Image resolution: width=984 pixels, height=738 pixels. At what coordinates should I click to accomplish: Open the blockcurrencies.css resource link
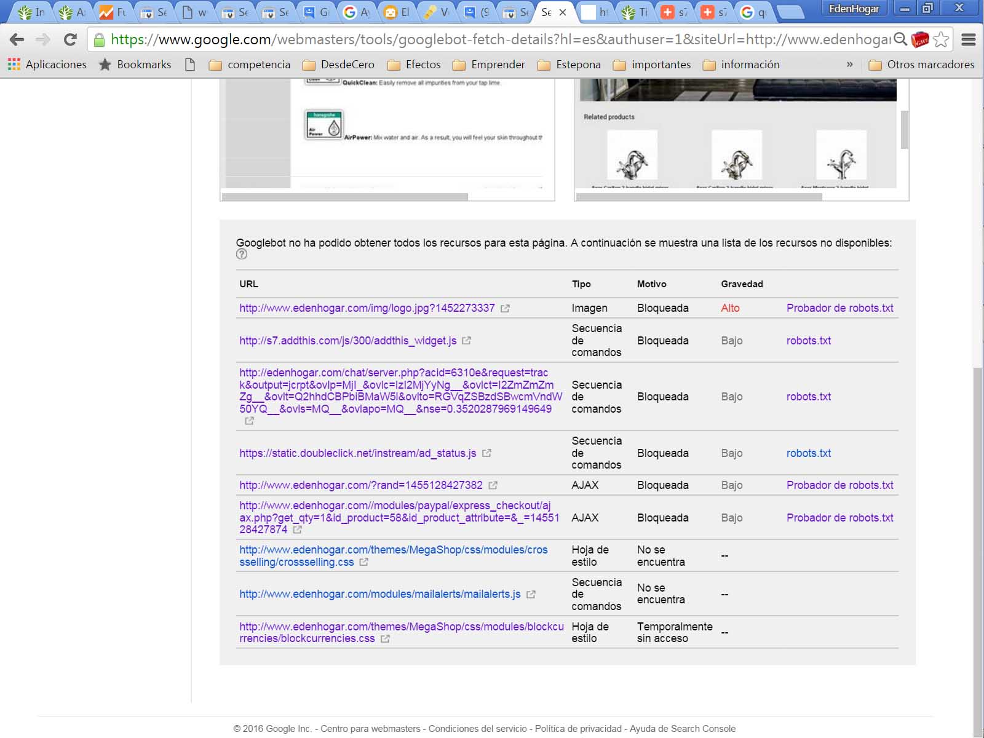(x=402, y=632)
